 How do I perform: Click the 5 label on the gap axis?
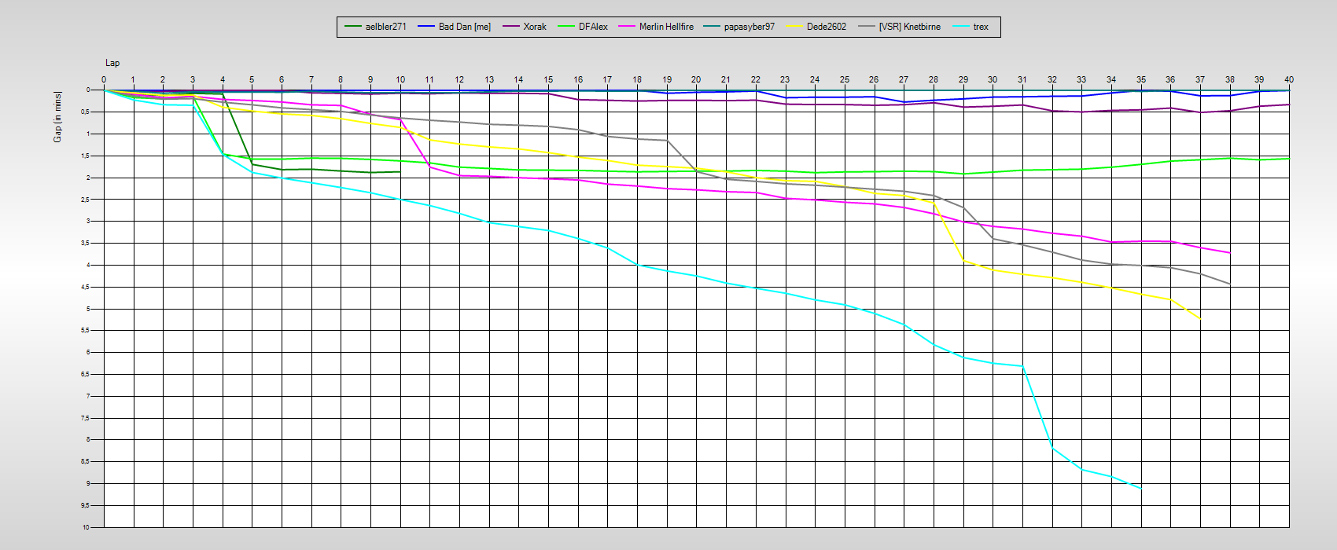pyautogui.click(x=87, y=309)
